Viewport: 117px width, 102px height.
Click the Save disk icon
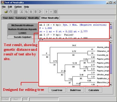[x=11, y=12]
